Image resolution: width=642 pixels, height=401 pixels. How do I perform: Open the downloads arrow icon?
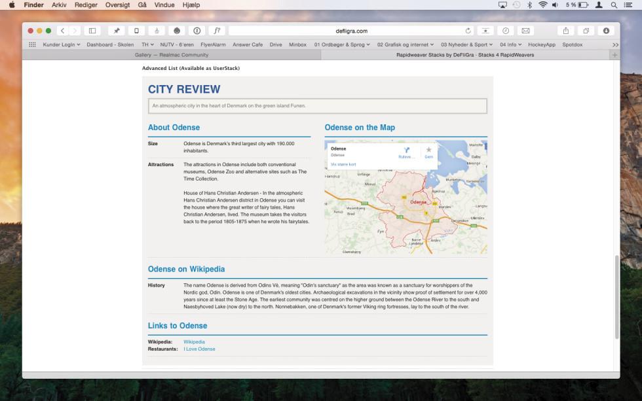(606, 31)
